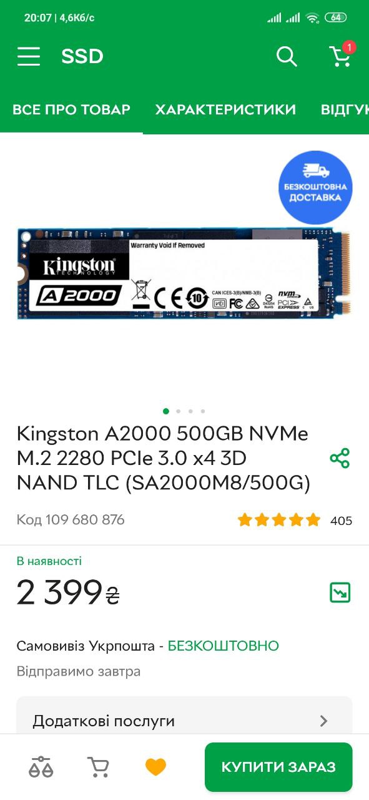
Task: Add product to comparison scales
Action: point(41,766)
